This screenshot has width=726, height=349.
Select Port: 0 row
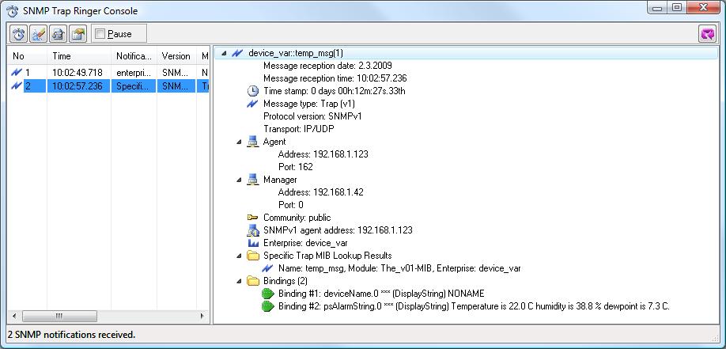(291, 205)
